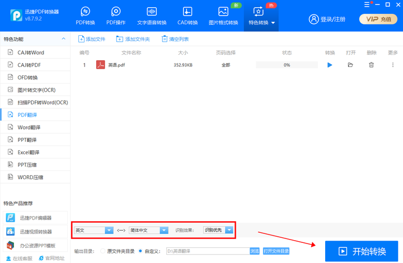Open more options for 英语.pdf row
The image size is (403, 263).
[x=393, y=65]
